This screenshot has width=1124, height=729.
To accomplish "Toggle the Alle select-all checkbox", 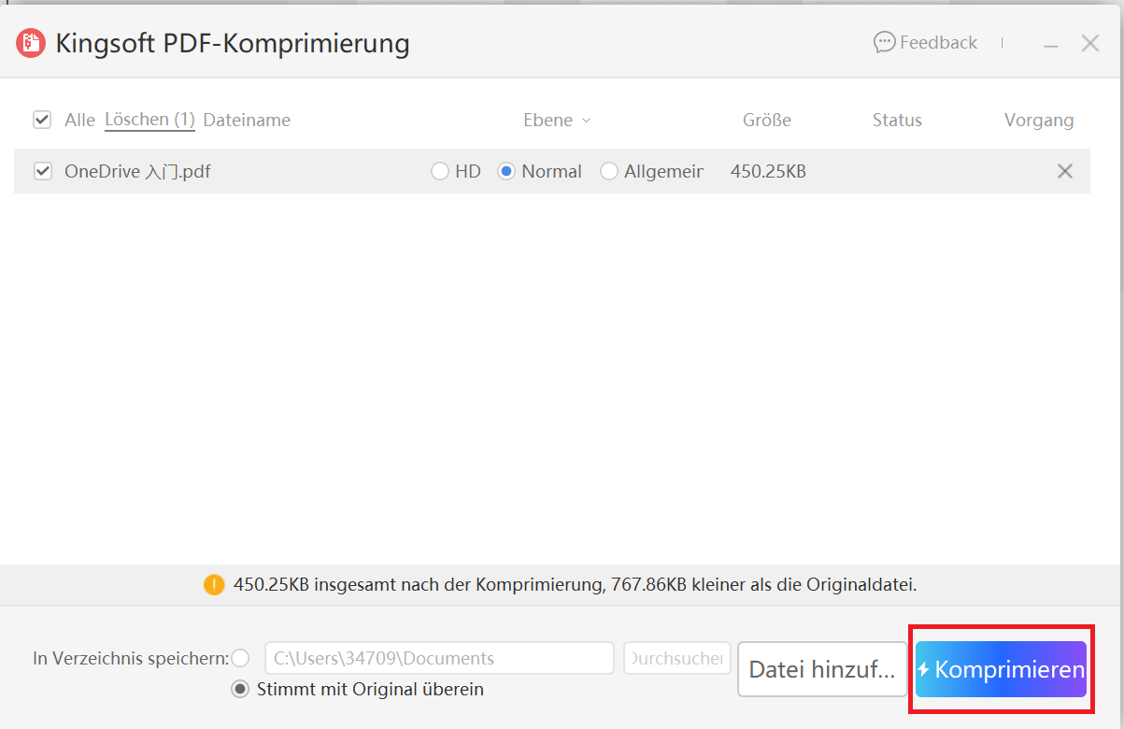I will coord(42,120).
